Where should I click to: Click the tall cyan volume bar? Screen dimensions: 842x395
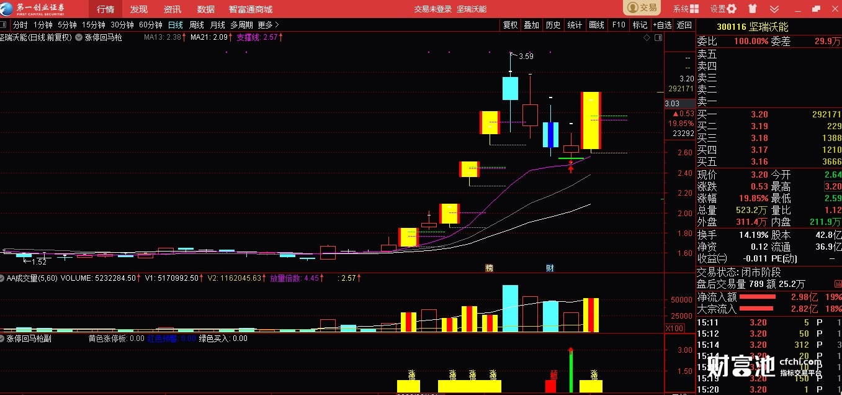(x=510, y=309)
